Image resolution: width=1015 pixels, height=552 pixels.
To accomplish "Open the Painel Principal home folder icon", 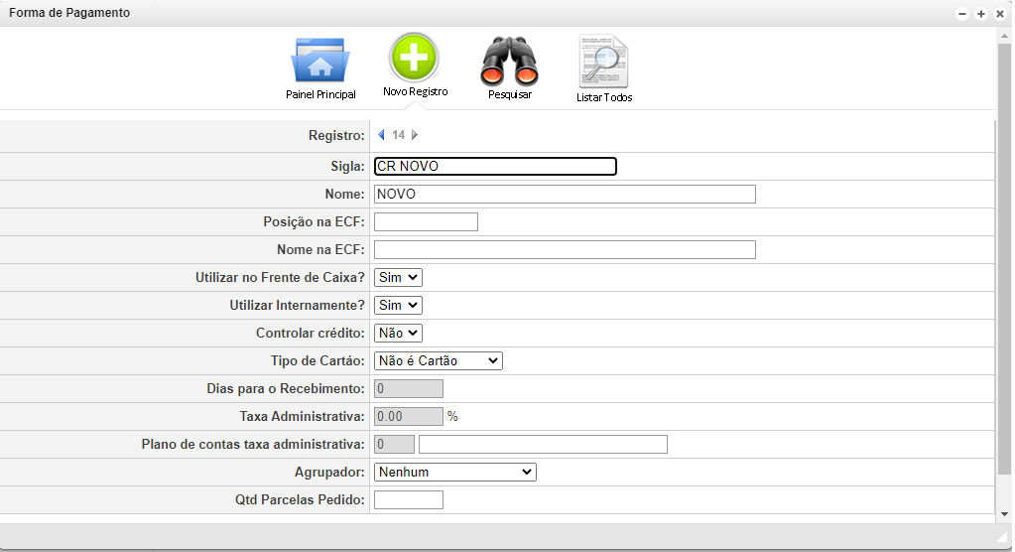I will (x=319, y=62).
